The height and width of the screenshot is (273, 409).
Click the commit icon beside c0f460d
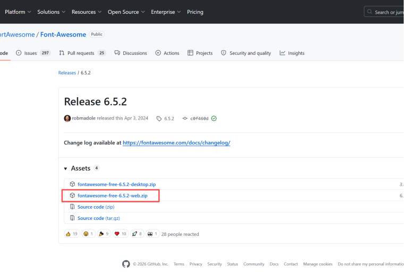click(185, 118)
